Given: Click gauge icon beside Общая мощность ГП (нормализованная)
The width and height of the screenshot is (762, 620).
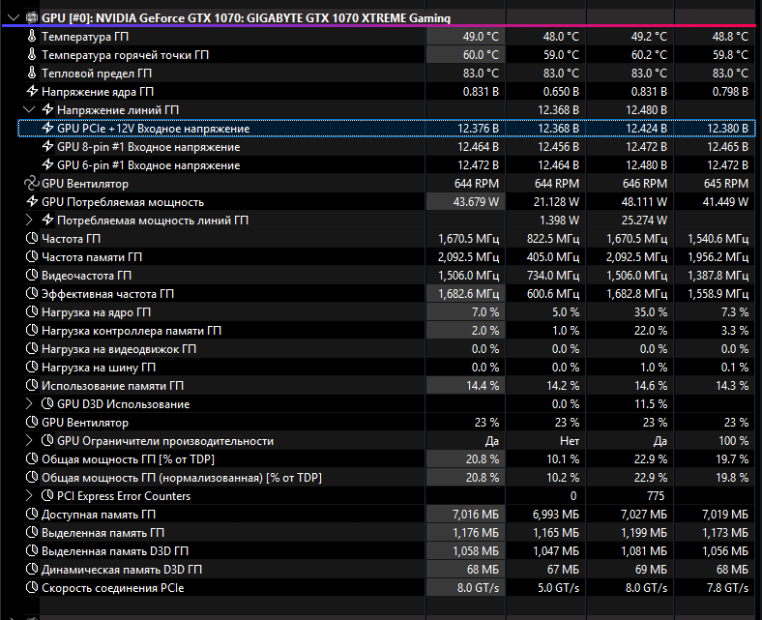Looking at the screenshot, I should coord(32,478).
